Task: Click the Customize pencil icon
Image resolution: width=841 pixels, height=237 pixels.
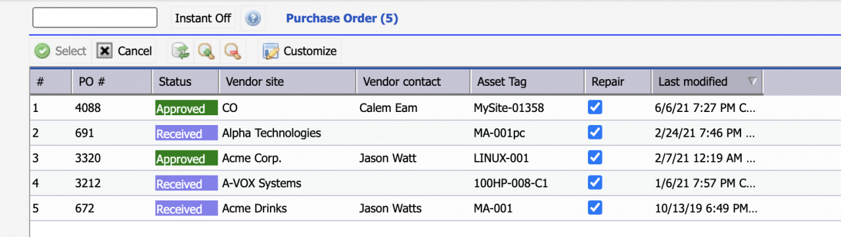Action: pos(271,51)
